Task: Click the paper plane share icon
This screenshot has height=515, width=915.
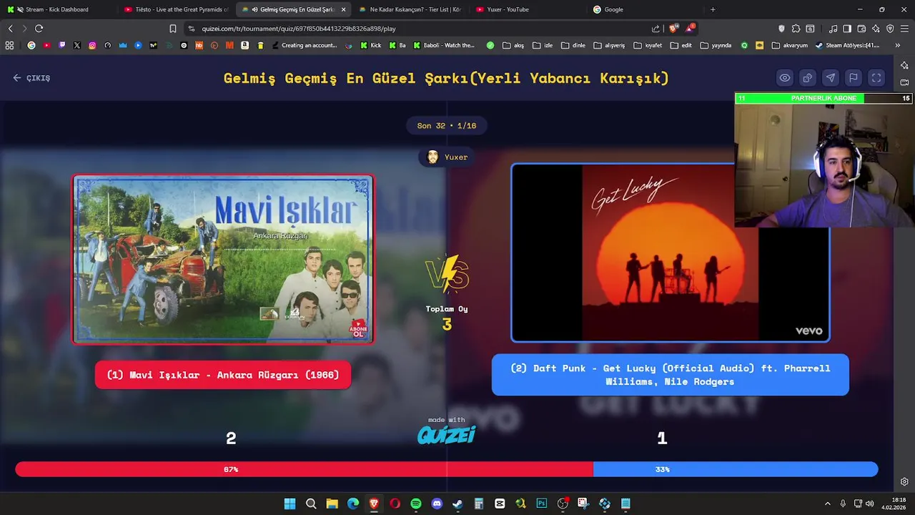Action: tap(831, 78)
